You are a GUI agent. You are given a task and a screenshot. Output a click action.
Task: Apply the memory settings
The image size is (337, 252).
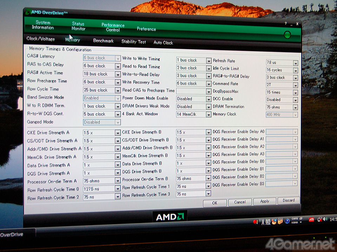click(x=265, y=201)
